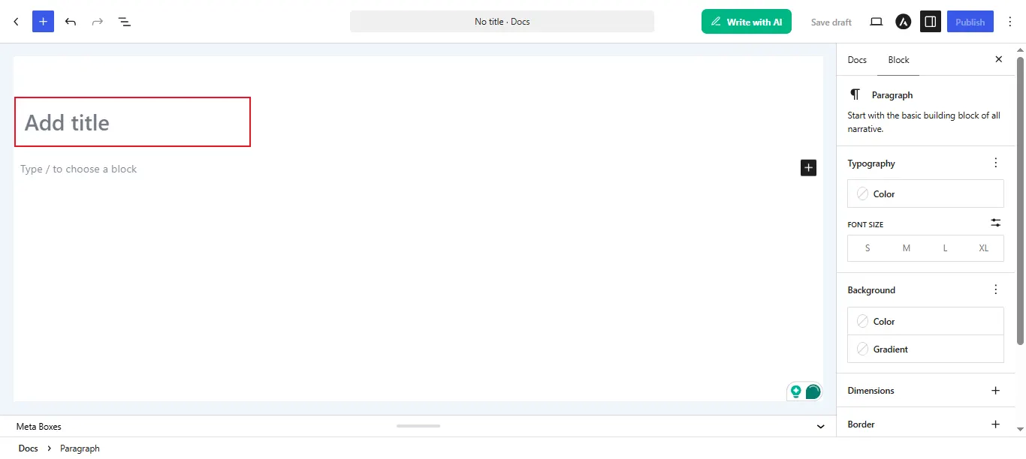Pick the Background Gradient
This screenshot has width=1026, height=459.
[925, 349]
